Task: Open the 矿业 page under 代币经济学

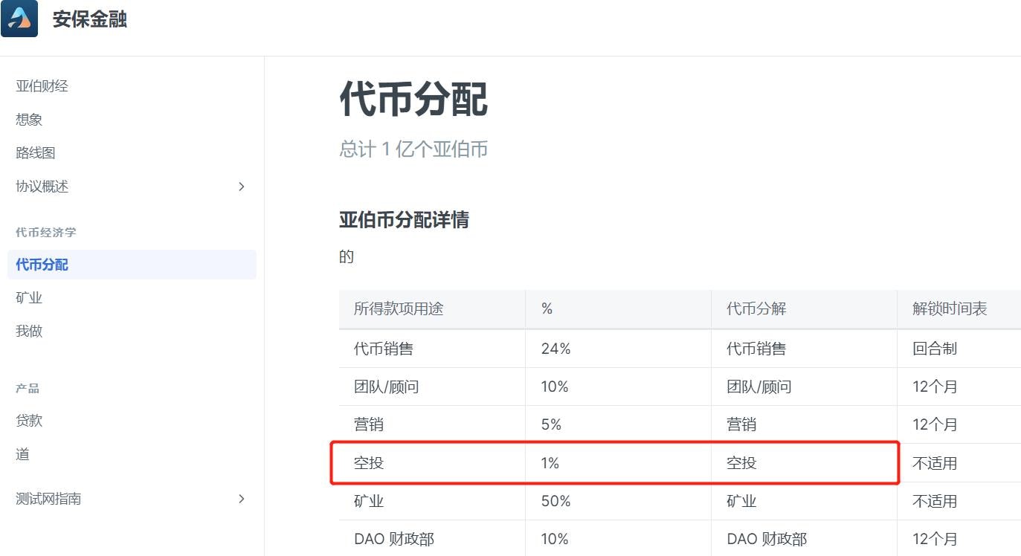Action: [28, 297]
